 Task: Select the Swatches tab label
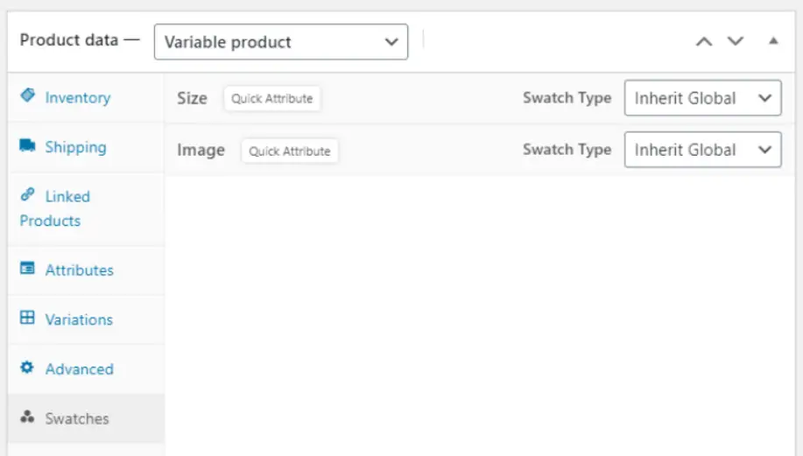[x=77, y=418]
